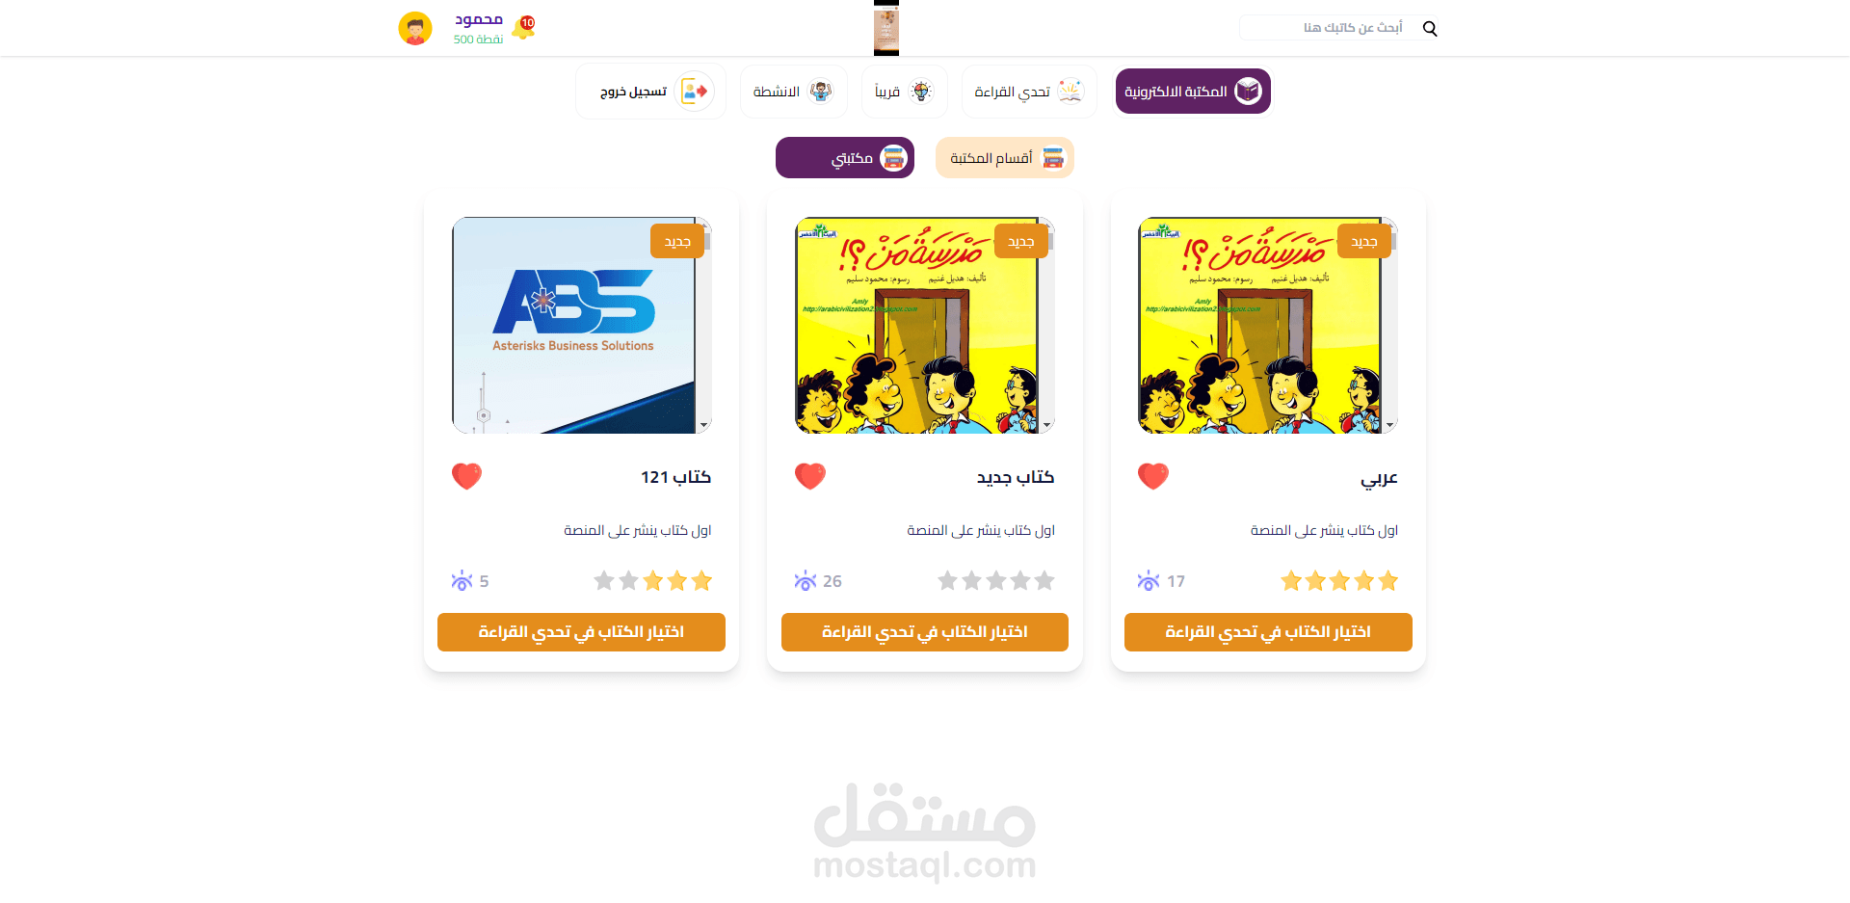Image resolution: width=1850 pixels, height=903 pixels.
Task: Click the views eye icon showing 26
Action: [x=805, y=580]
